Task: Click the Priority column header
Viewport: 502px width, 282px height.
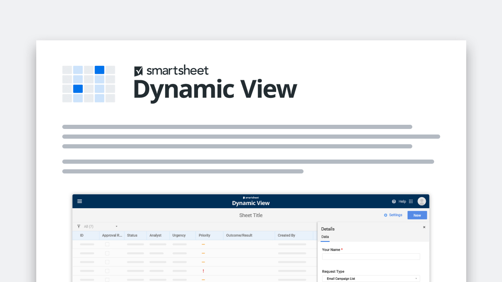Action: click(204, 236)
